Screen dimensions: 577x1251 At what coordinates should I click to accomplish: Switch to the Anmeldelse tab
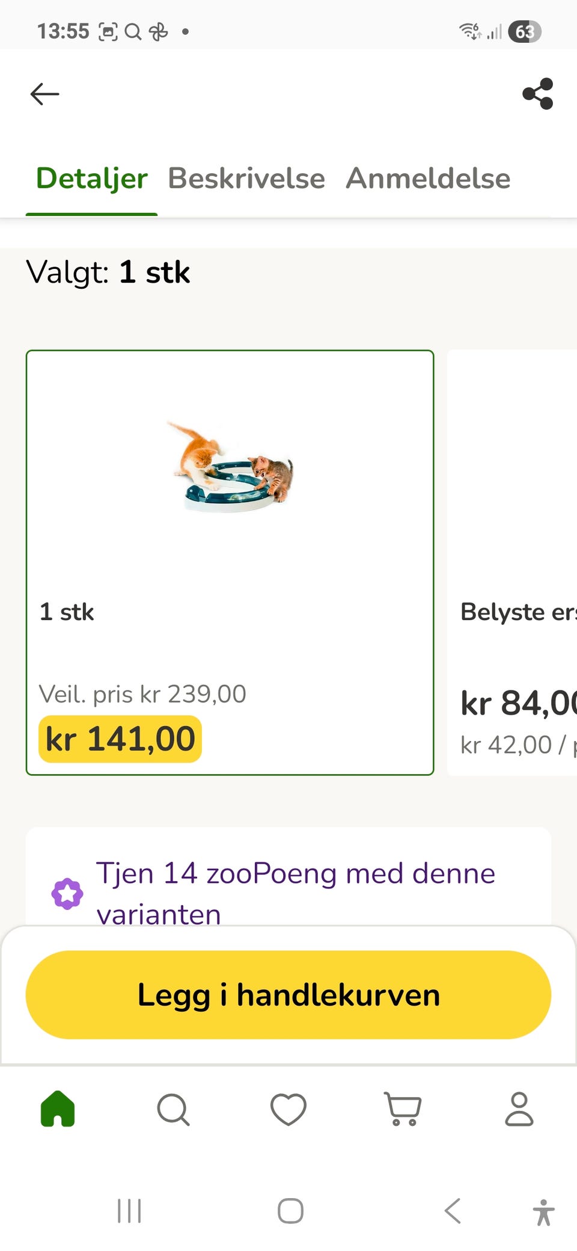click(x=428, y=179)
